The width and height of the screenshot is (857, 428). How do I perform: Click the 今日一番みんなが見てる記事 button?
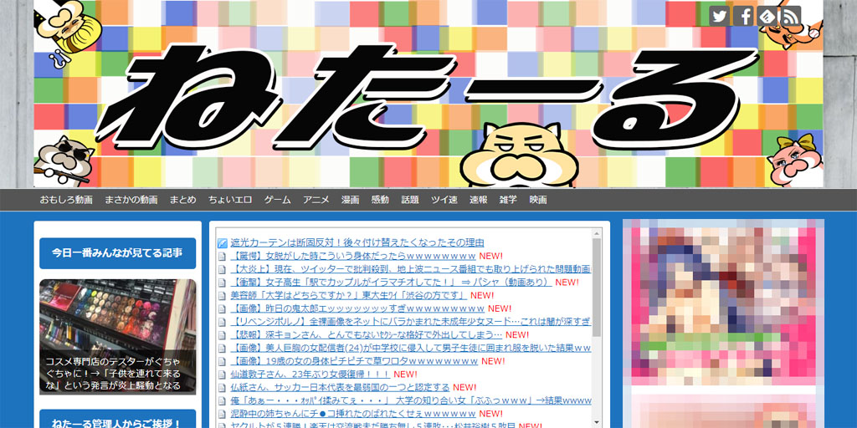(x=117, y=252)
